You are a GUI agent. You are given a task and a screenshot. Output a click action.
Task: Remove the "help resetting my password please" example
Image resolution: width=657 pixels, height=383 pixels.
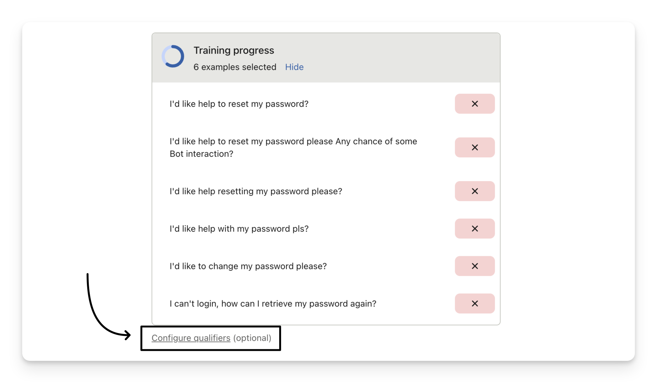(x=474, y=191)
